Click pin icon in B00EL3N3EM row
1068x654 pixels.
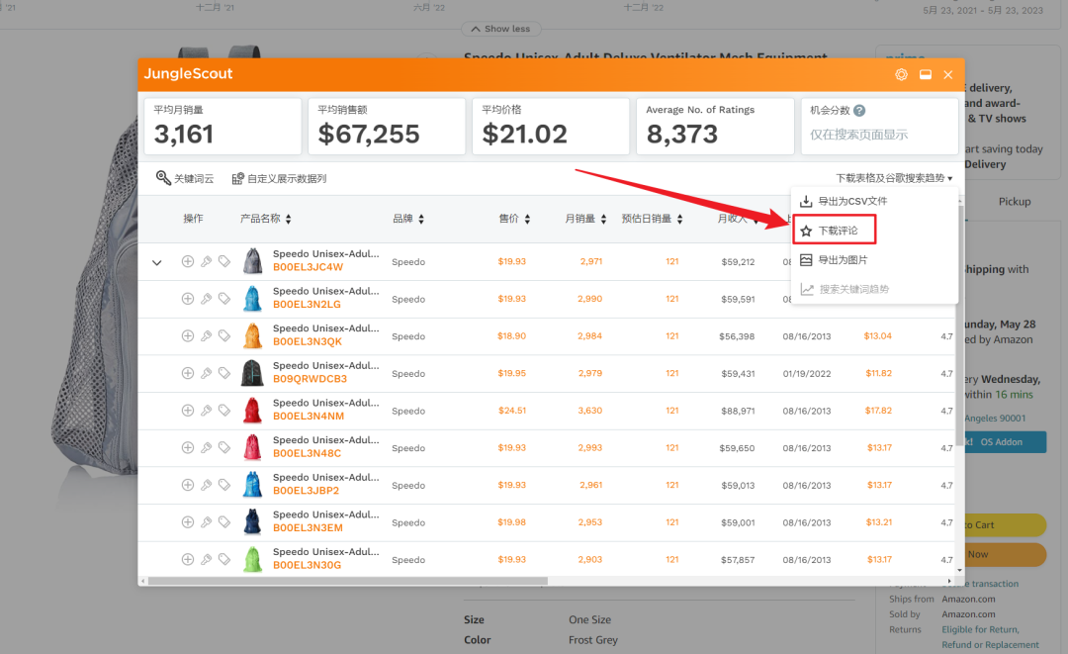point(206,521)
